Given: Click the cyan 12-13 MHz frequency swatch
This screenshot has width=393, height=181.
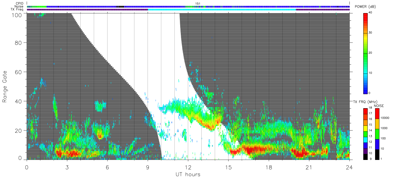Looking at the screenshot, I should point(366,140).
